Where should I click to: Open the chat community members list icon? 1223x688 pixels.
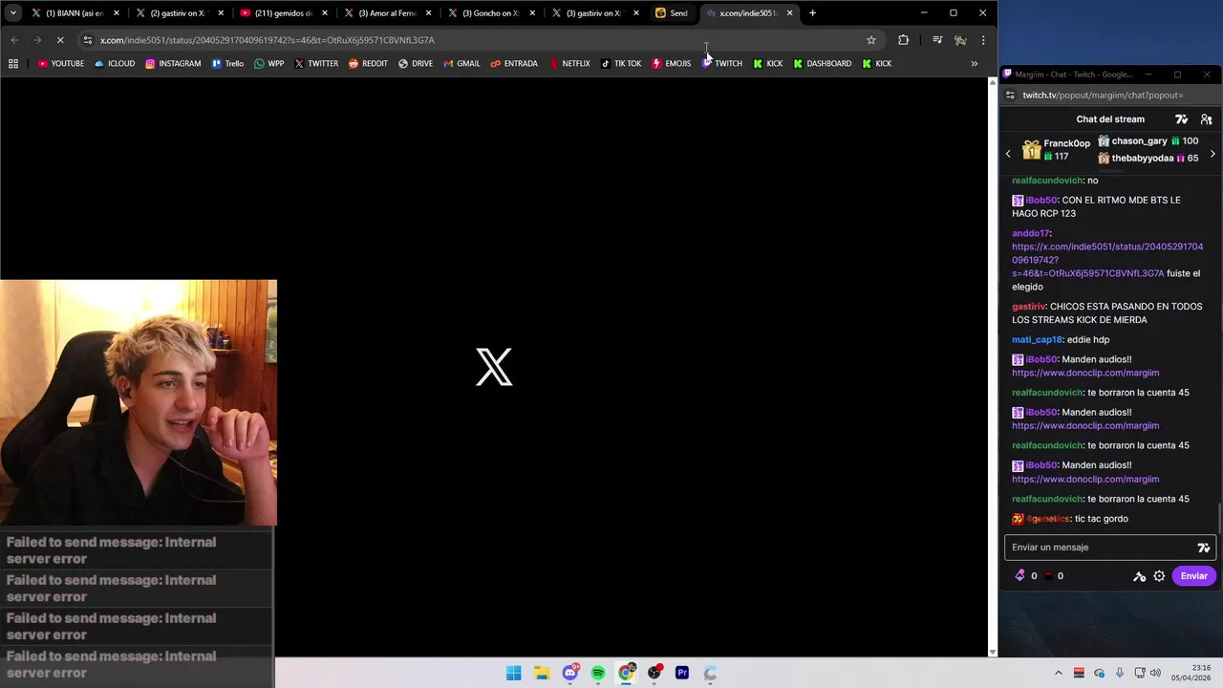(x=1206, y=119)
